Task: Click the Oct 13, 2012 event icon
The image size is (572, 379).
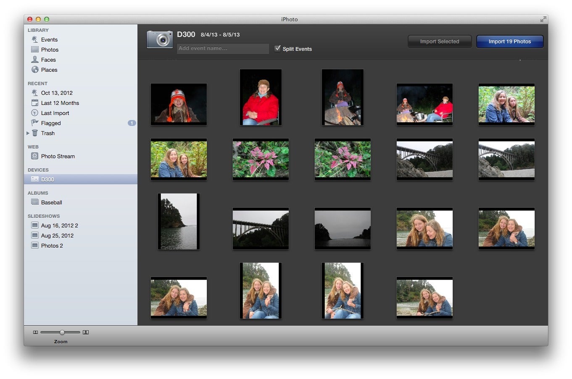Action: [35, 93]
